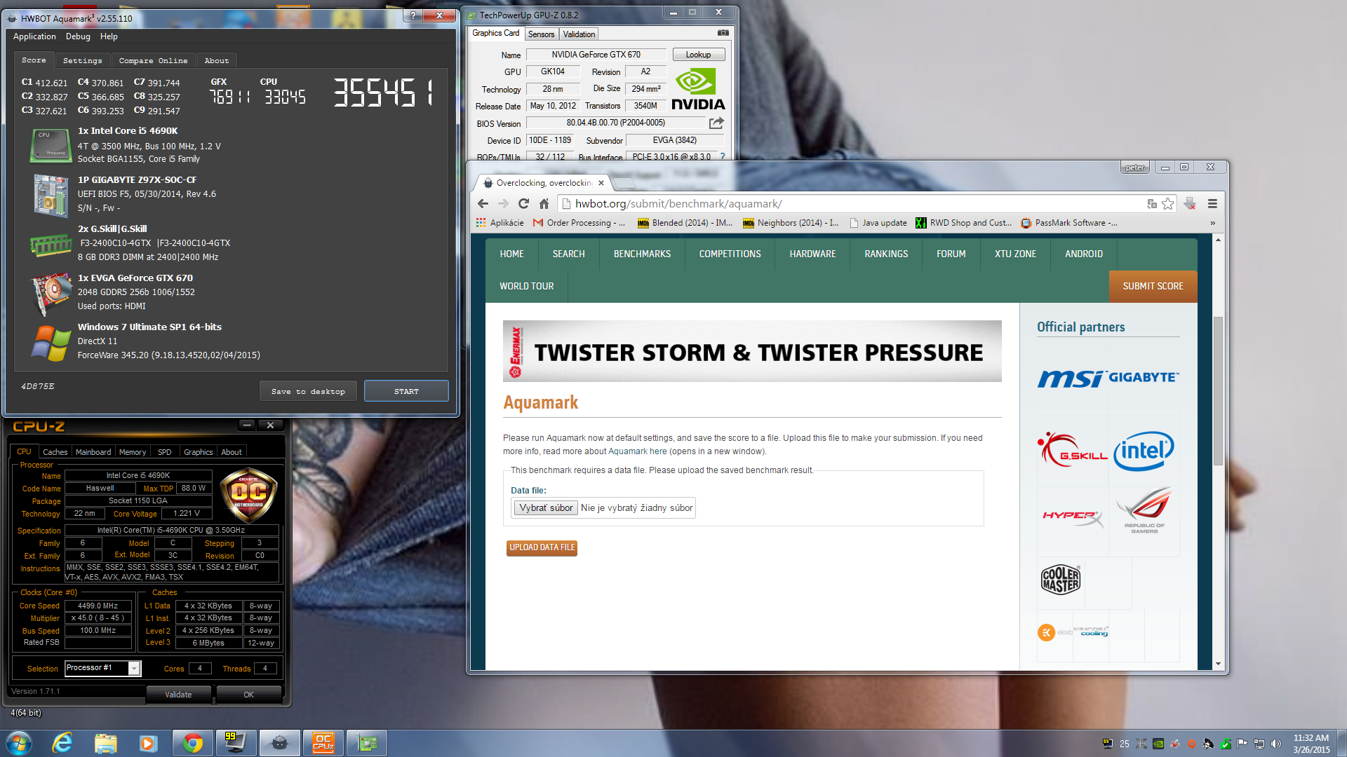The width and height of the screenshot is (1347, 757).
Task: Switch to Aquamark Settings tab
Action: [x=82, y=61]
